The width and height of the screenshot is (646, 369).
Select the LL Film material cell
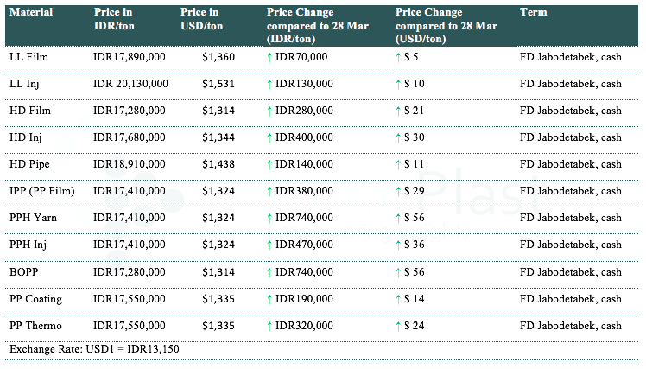point(28,56)
